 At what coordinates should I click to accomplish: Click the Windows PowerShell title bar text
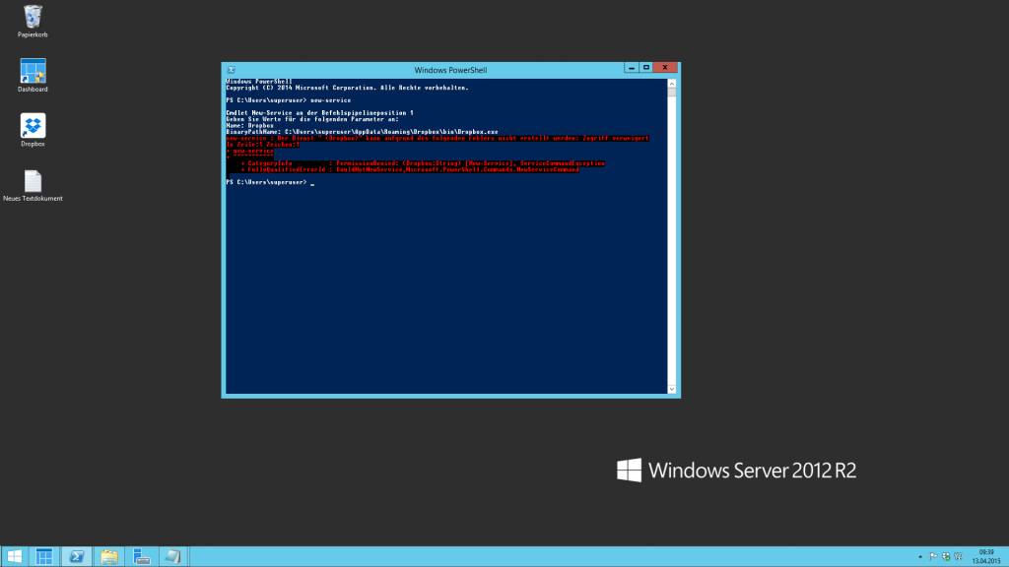(x=450, y=70)
